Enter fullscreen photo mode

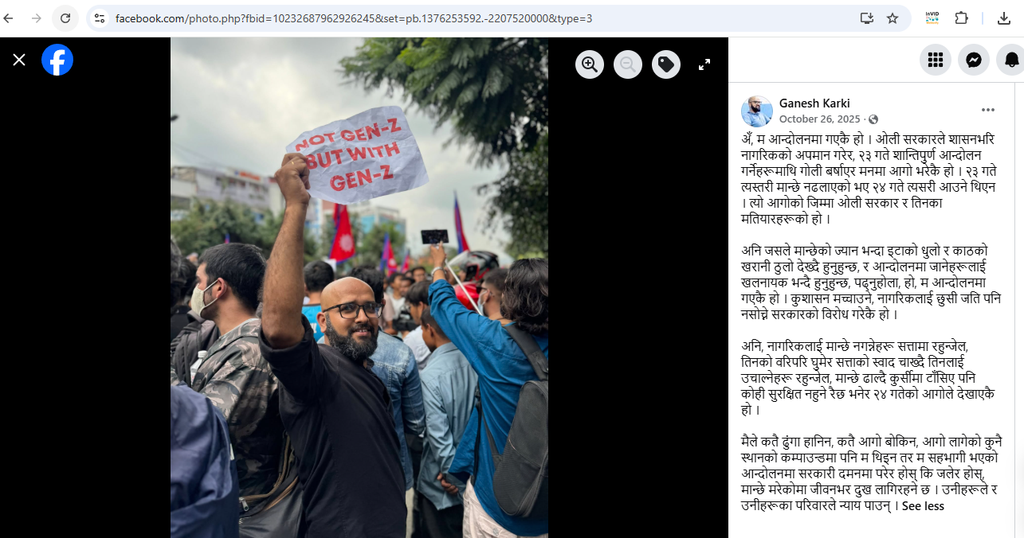click(704, 64)
